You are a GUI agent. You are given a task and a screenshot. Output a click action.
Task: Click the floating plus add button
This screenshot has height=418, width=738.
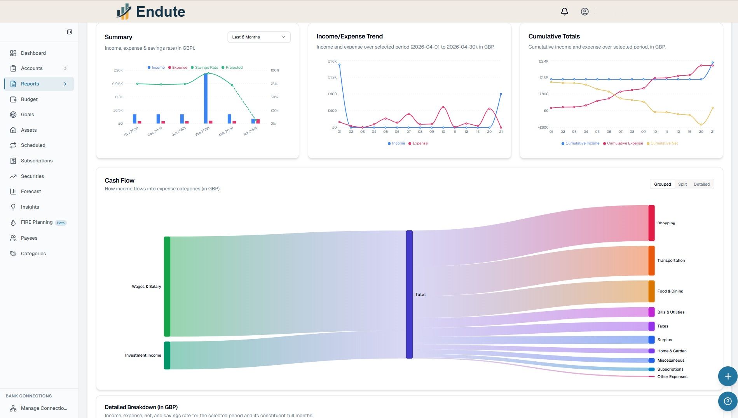click(728, 376)
